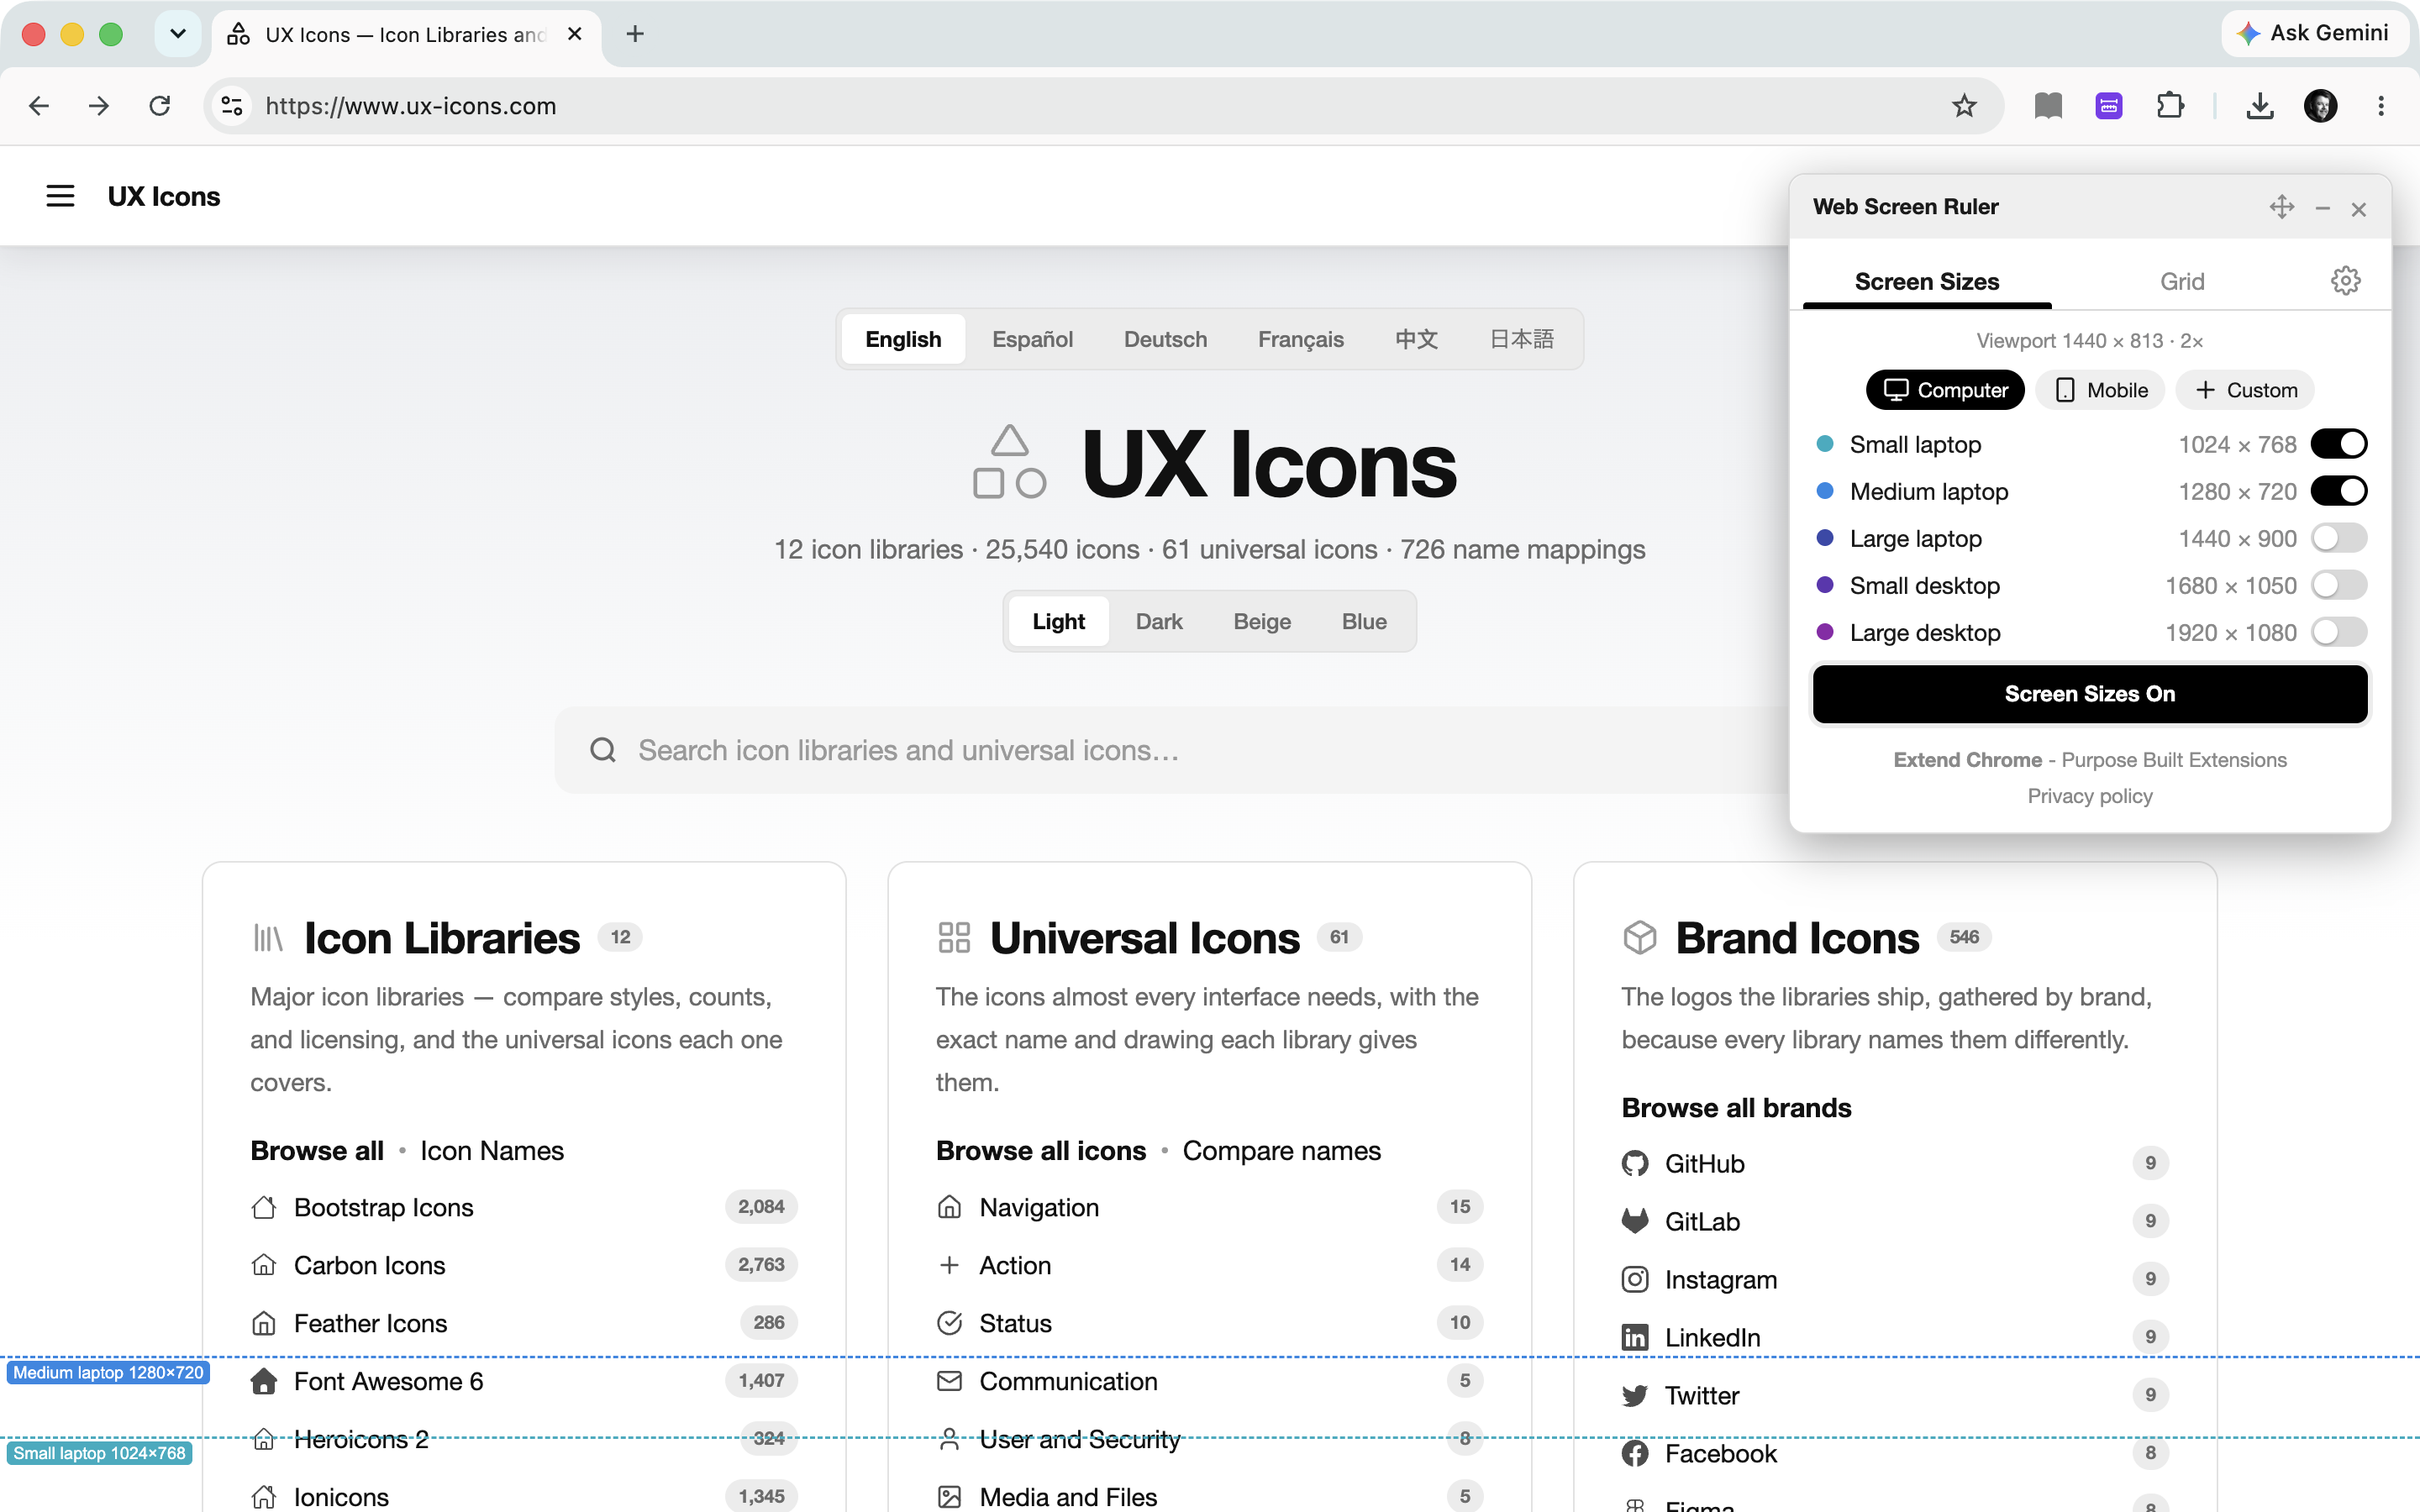The image size is (2420, 1512).
Task: Click Ask Gemini button
Action: [2314, 33]
